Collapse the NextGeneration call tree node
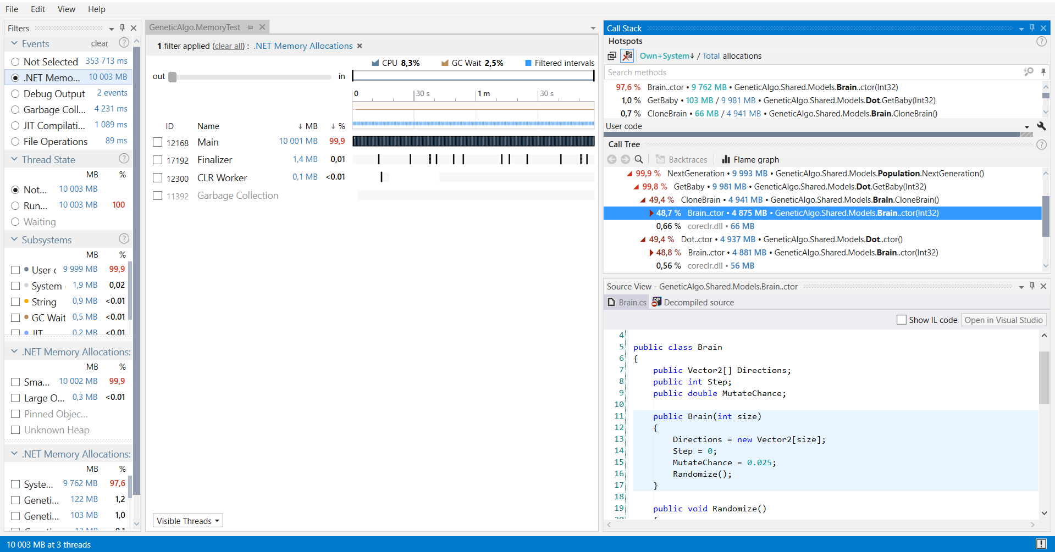1055x552 pixels. point(630,174)
